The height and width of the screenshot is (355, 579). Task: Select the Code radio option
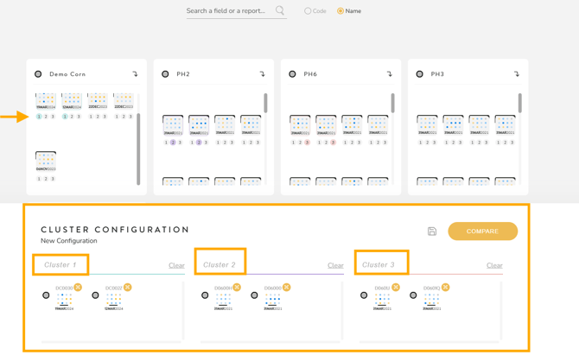tap(308, 11)
